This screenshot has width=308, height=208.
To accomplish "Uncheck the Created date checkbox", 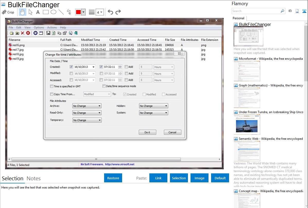I will [x=71, y=67].
